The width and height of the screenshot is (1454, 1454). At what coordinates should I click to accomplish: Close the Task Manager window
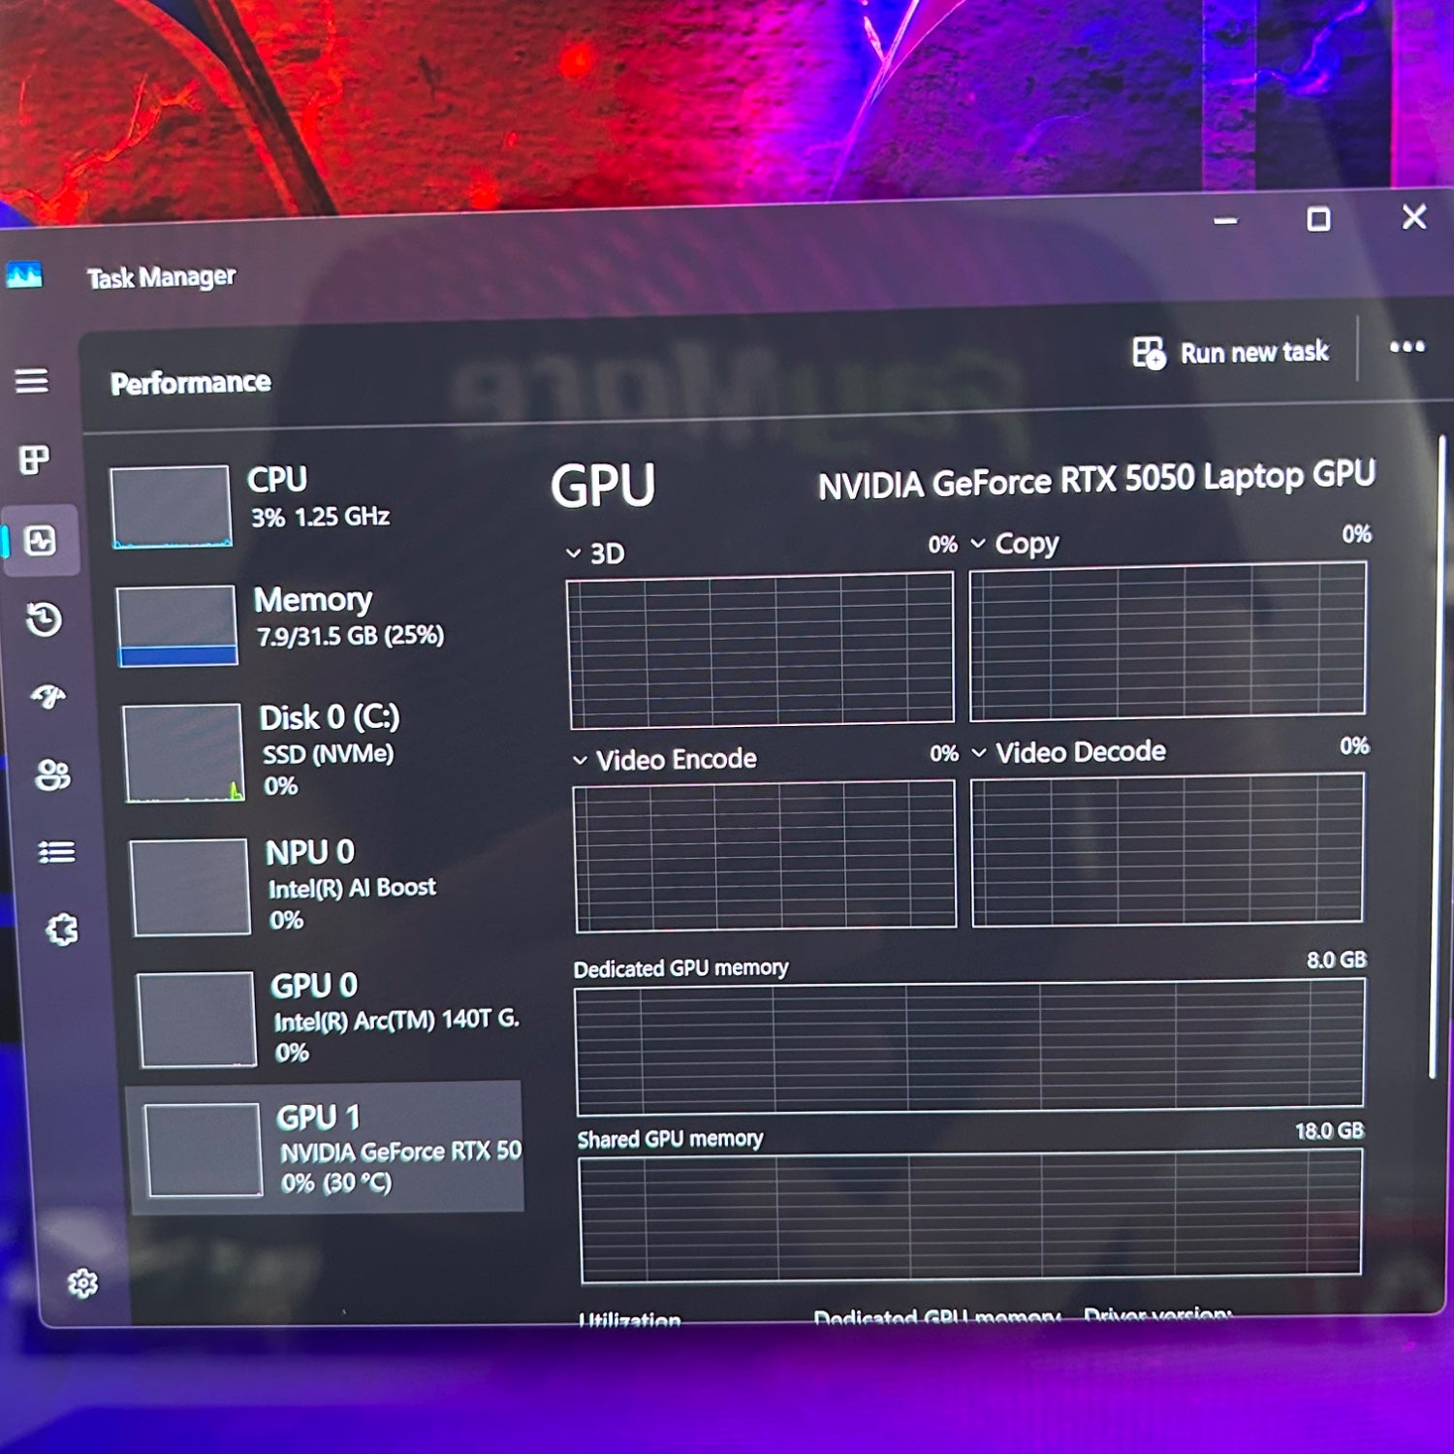tap(1414, 216)
